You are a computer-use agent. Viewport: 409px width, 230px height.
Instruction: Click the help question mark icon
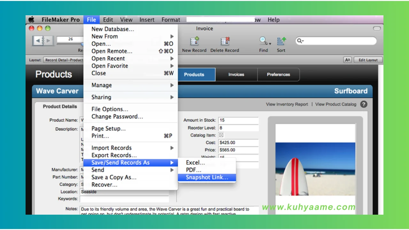(364, 104)
